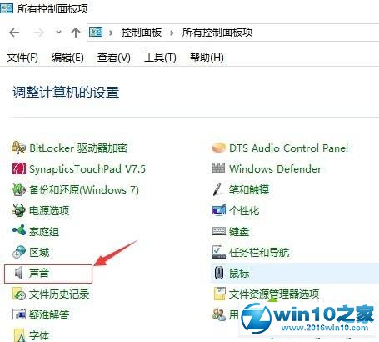Expand the chevron before 控制面板 breadcrumb

click(111, 33)
